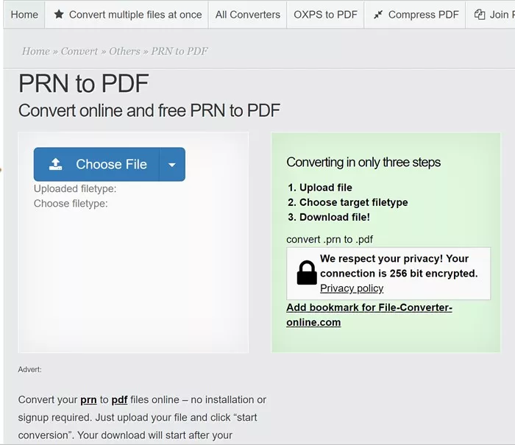Open the Privacy policy link
This screenshot has height=445, width=515.
(x=352, y=288)
